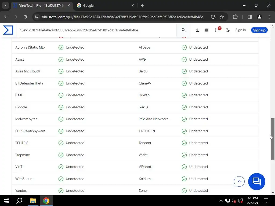
Task: Click the Acronis (Static ML) engine name
Action: point(30,47)
